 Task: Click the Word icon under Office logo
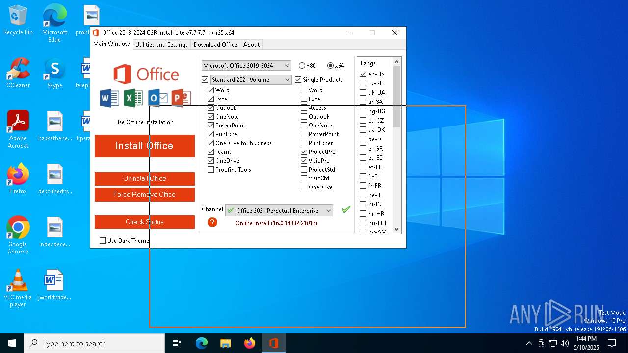click(x=109, y=98)
